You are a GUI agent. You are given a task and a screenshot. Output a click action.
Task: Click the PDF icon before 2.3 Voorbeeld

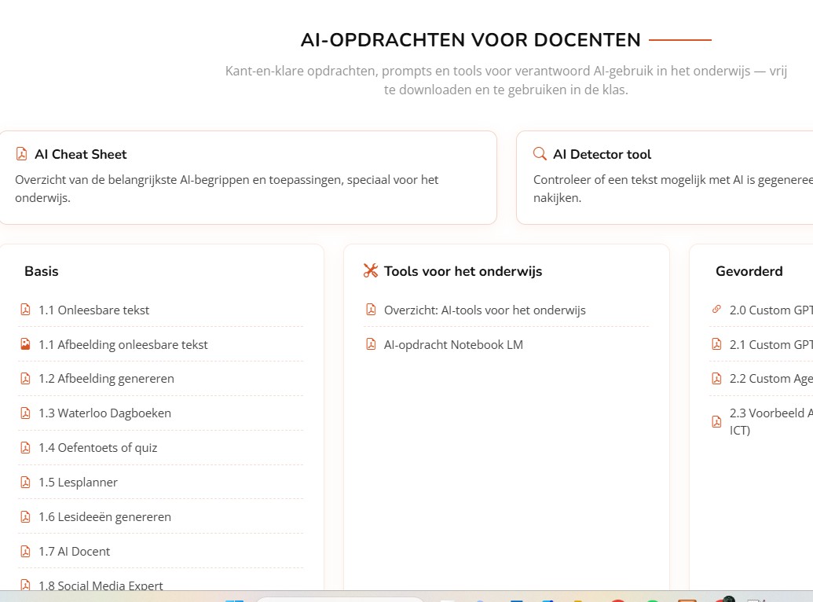pyautogui.click(x=716, y=421)
